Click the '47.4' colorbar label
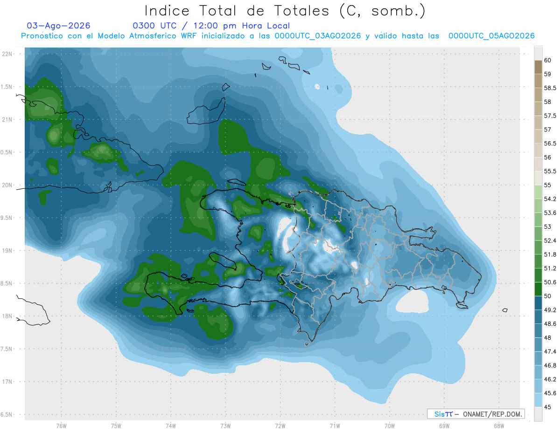 point(550,351)
